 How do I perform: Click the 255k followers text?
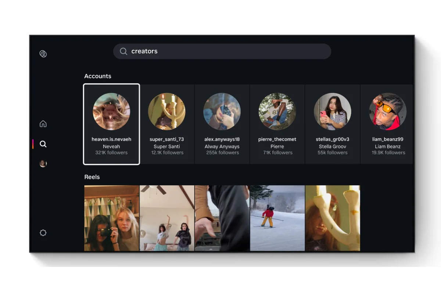(222, 153)
